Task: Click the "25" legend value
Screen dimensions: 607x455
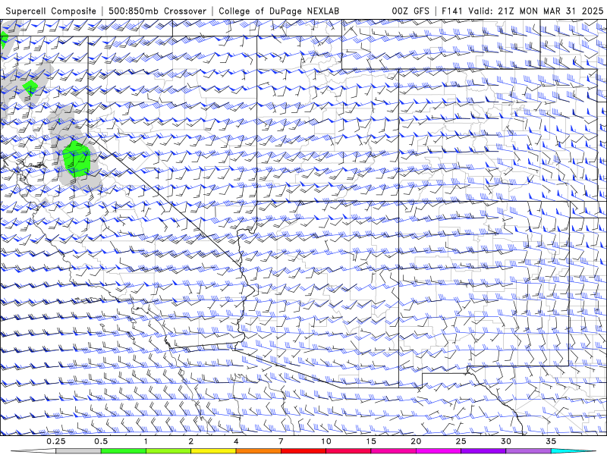Action: pyautogui.click(x=461, y=441)
